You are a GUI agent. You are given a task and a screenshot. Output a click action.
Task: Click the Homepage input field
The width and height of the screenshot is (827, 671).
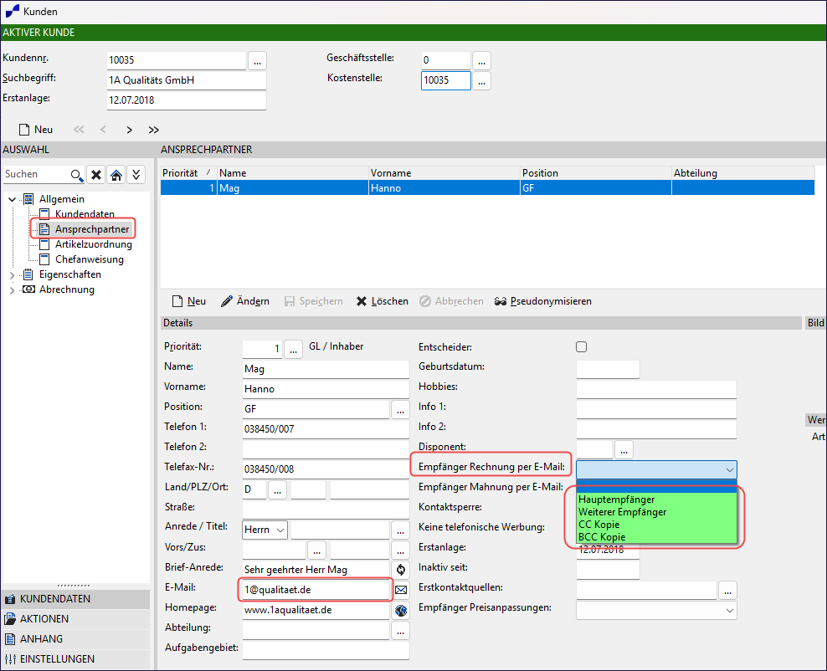tap(316, 610)
